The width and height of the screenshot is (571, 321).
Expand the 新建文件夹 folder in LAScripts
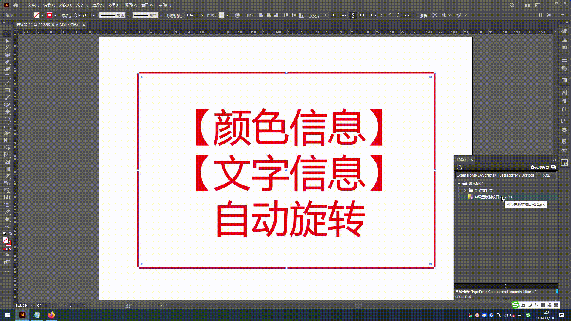pyautogui.click(x=465, y=190)
